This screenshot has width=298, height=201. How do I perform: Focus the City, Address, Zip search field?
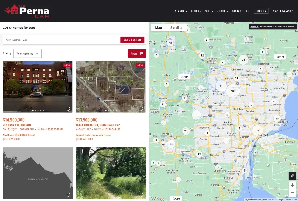62,40
